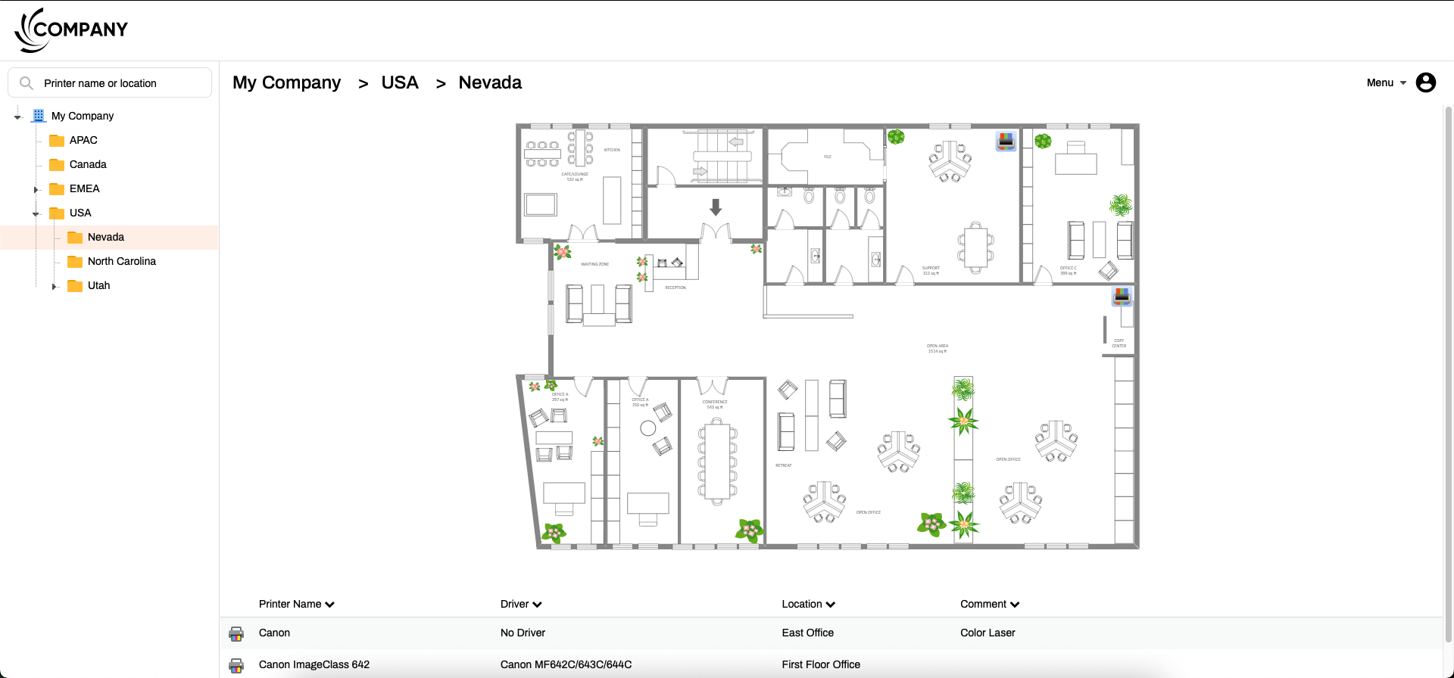Collapse the USA tree node
Viewport: 1454px width, 678px height.
click(x=36, y=213)
